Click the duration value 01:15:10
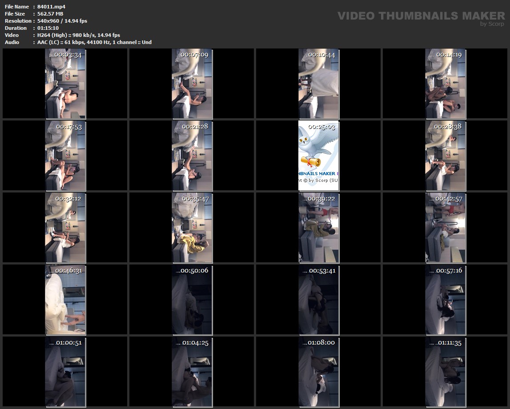 [48, 28]
